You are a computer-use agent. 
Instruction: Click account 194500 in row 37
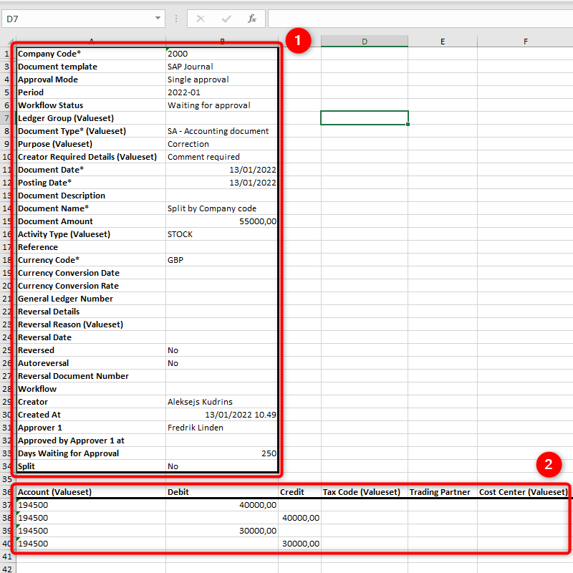coord(91,505)
